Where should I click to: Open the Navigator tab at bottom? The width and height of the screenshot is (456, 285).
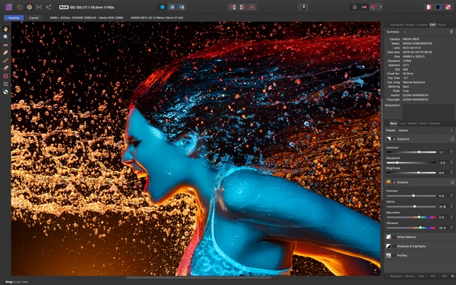tap(396, 276)
